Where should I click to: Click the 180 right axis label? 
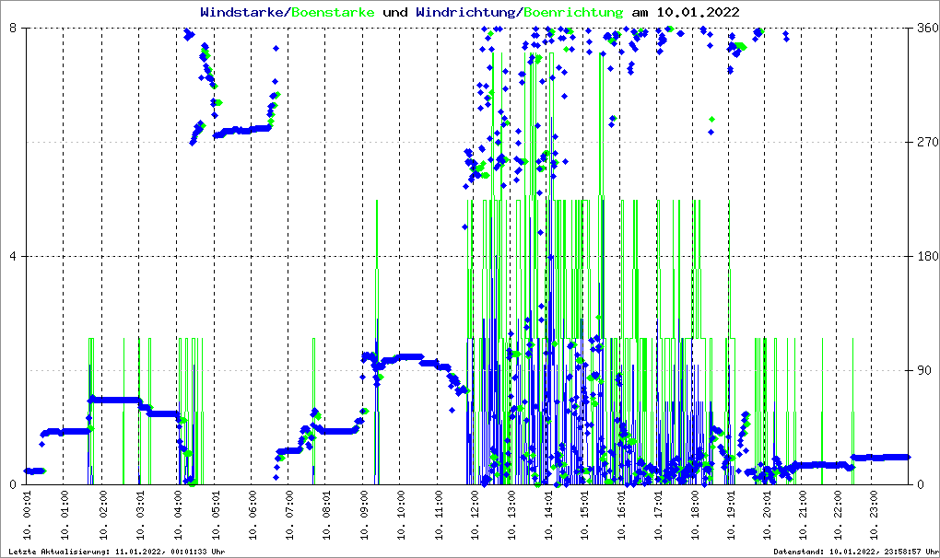[925, 256]
